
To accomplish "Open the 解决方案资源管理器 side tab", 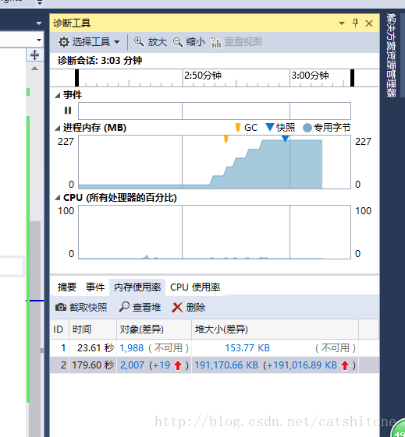I will [391, 55].
